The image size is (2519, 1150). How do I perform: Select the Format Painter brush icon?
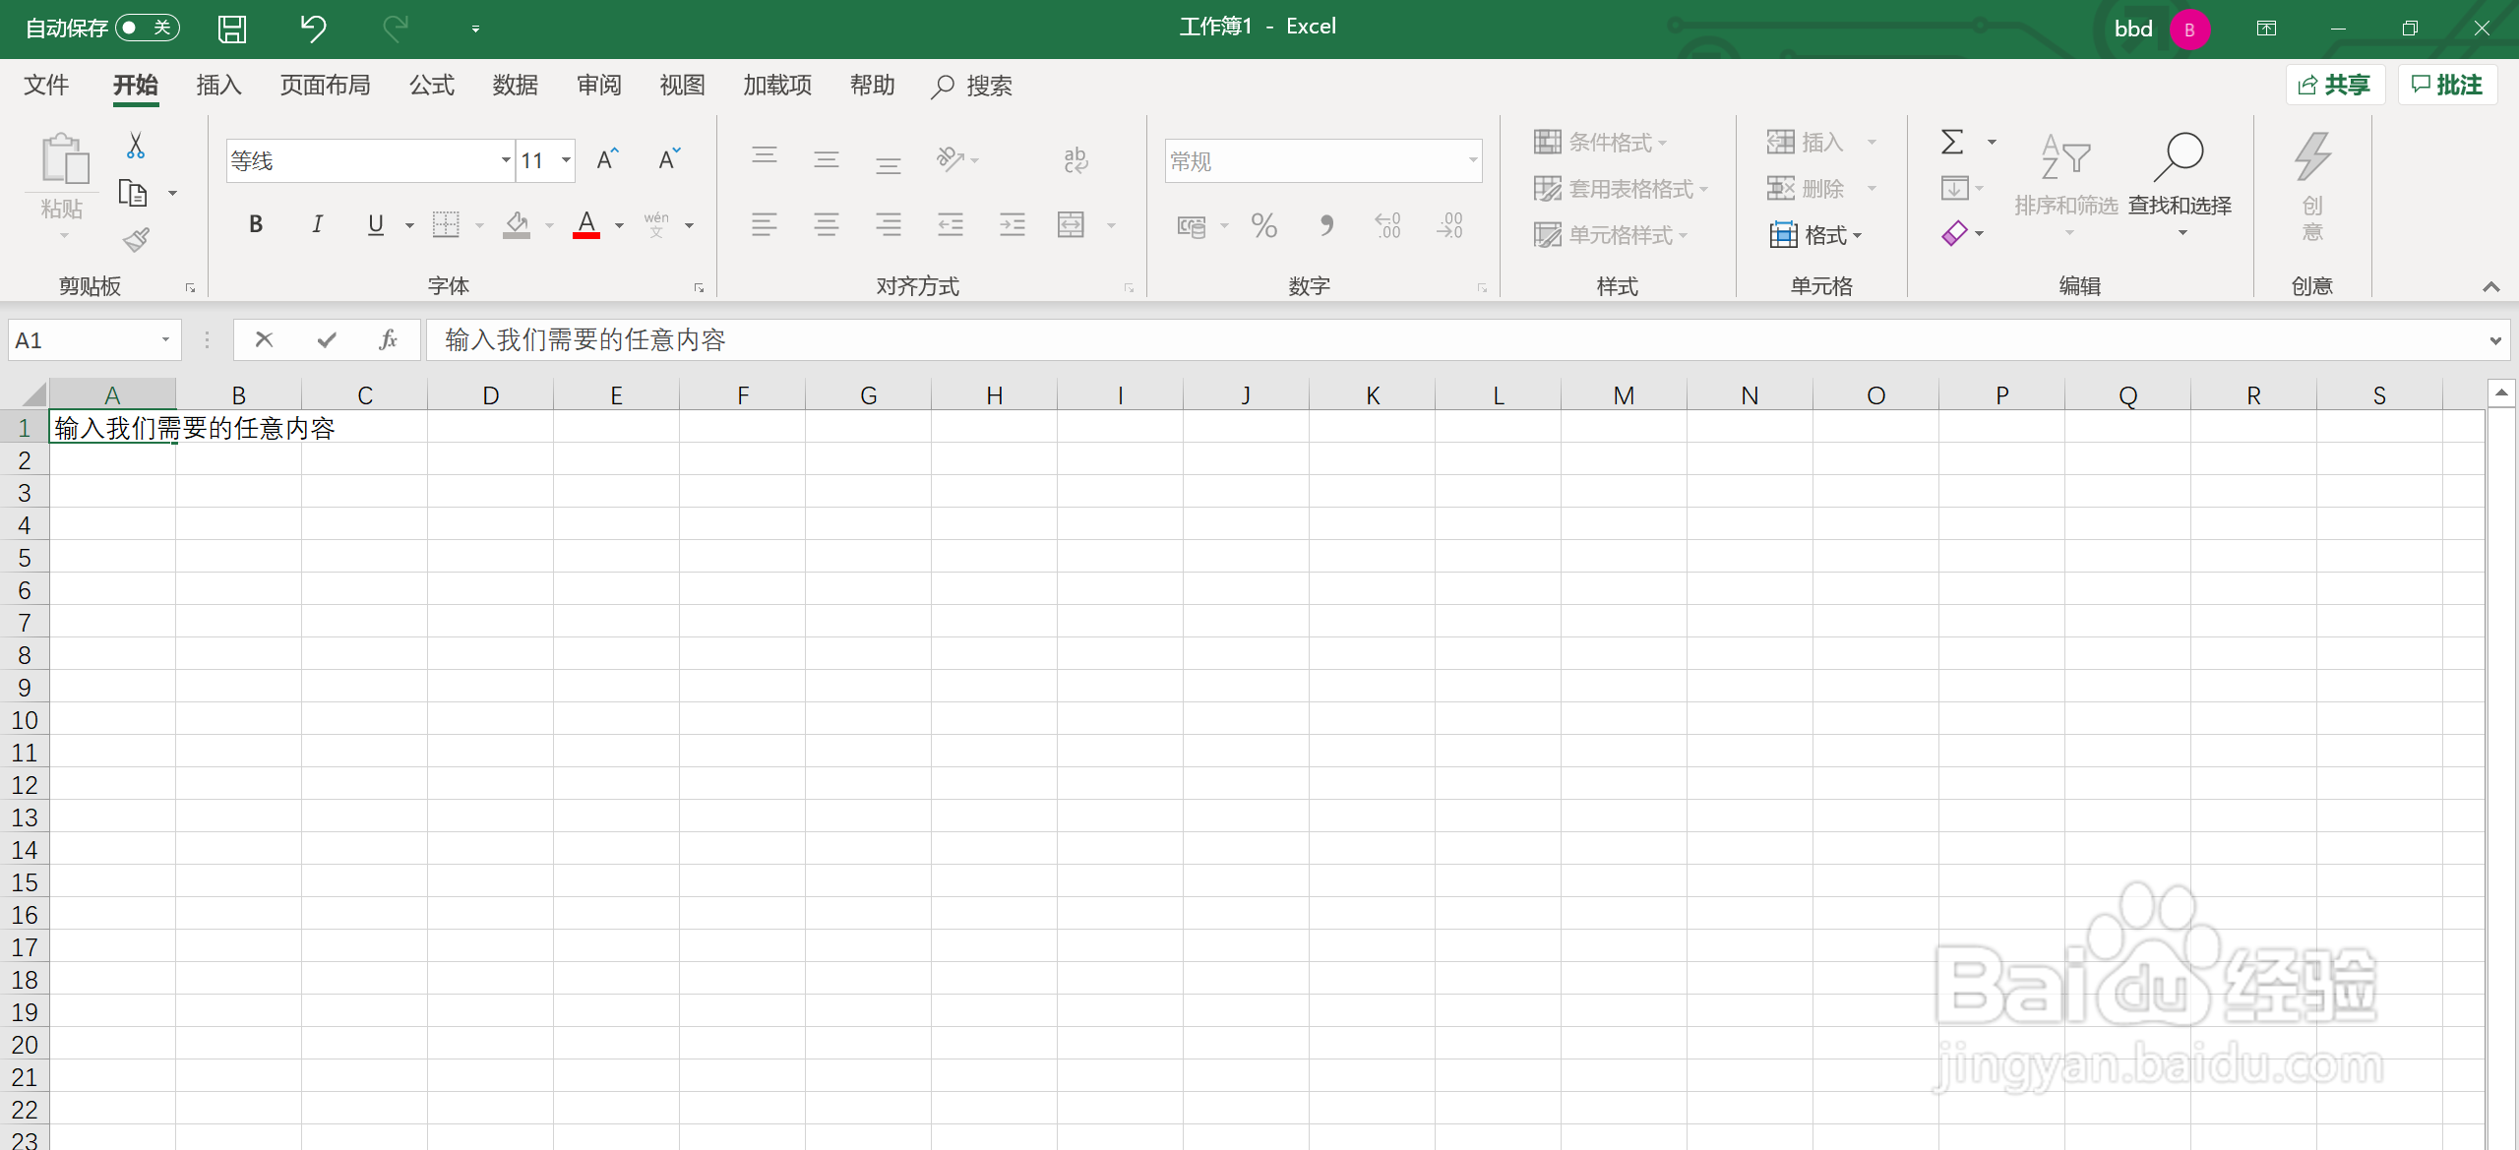[x=136, y=239]
